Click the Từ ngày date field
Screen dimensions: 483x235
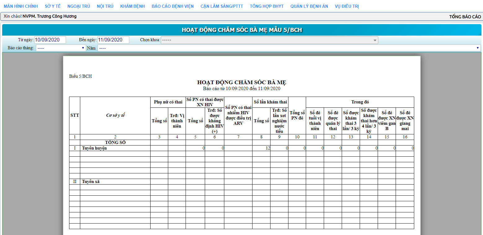coord(50,40)
